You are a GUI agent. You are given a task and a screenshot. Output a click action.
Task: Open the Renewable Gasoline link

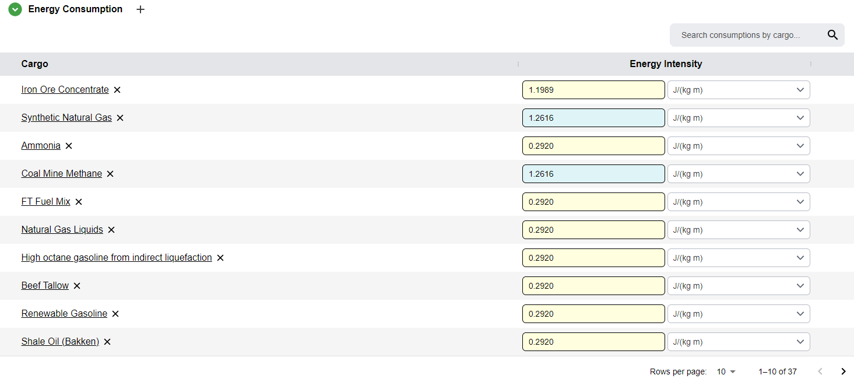(x=64, y=313)
